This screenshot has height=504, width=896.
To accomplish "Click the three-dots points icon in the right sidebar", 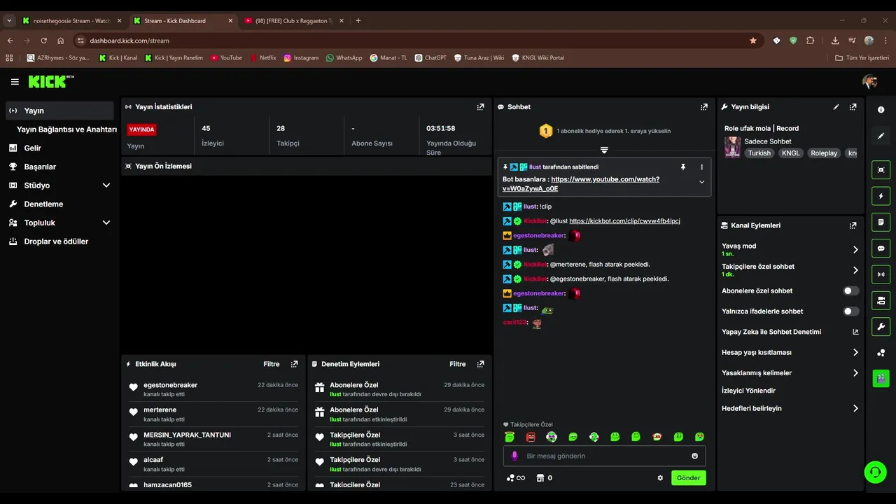I will (x=881, y=353).
